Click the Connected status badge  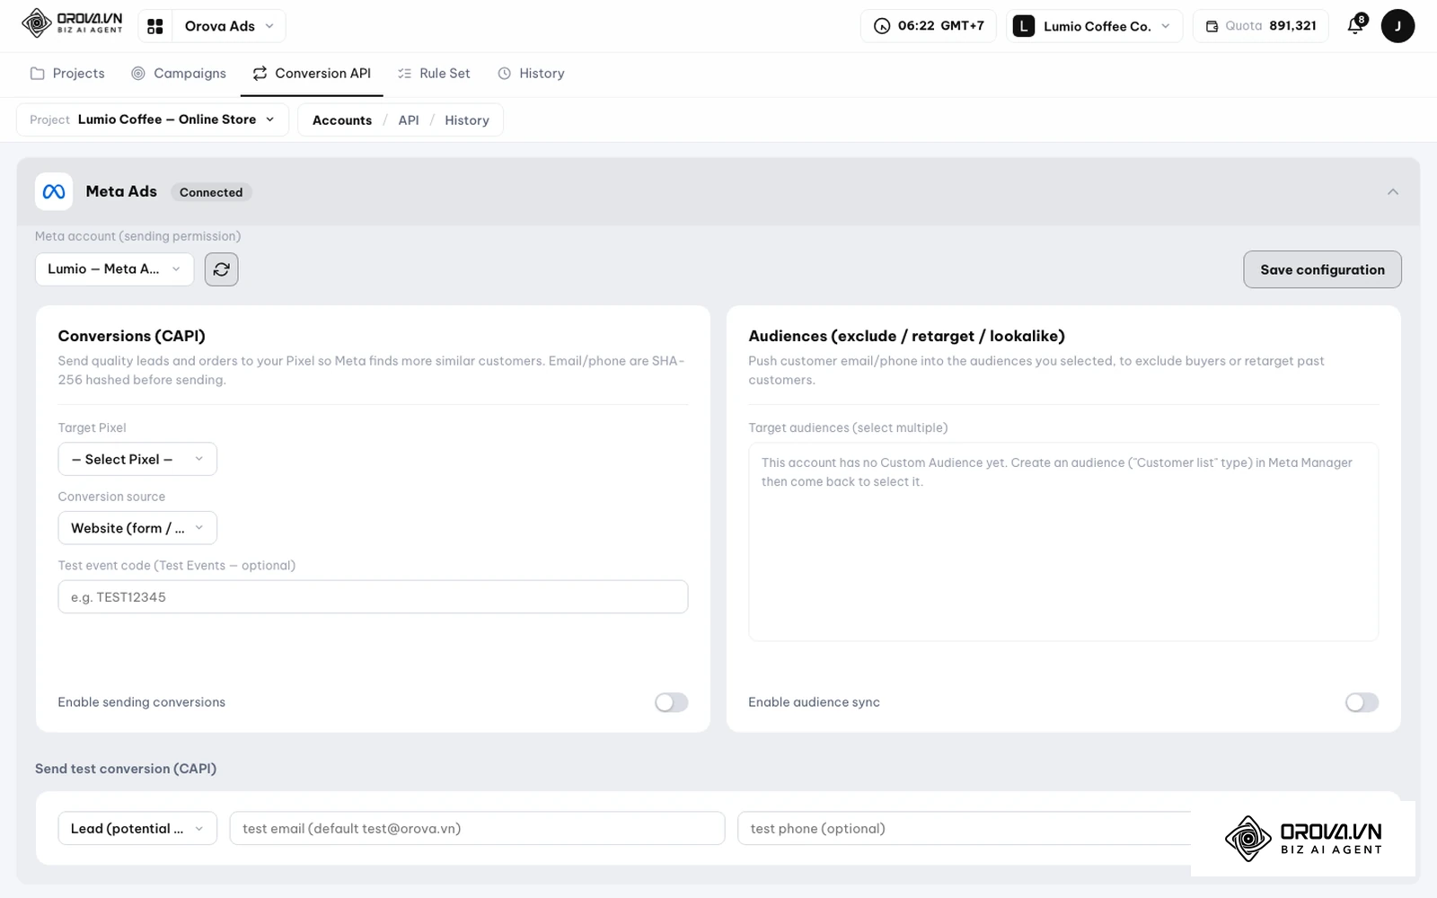click(211, 192)
